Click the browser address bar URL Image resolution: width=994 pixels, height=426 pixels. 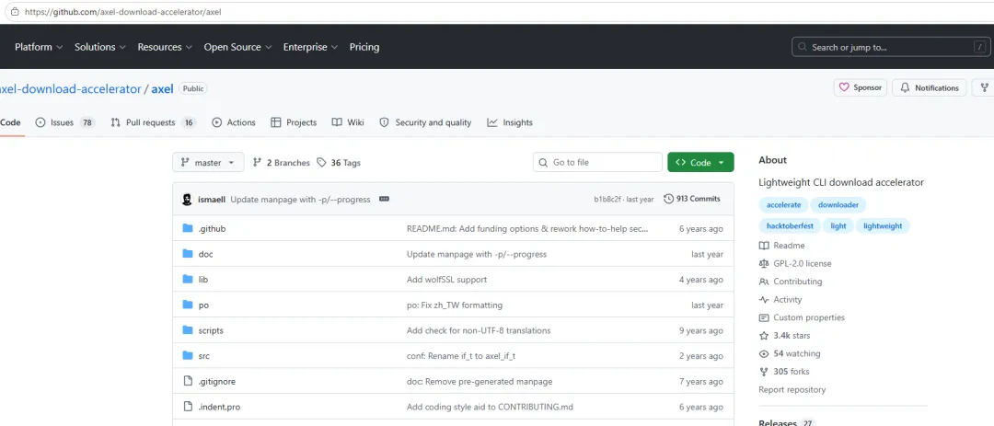(x=123, y=11)
